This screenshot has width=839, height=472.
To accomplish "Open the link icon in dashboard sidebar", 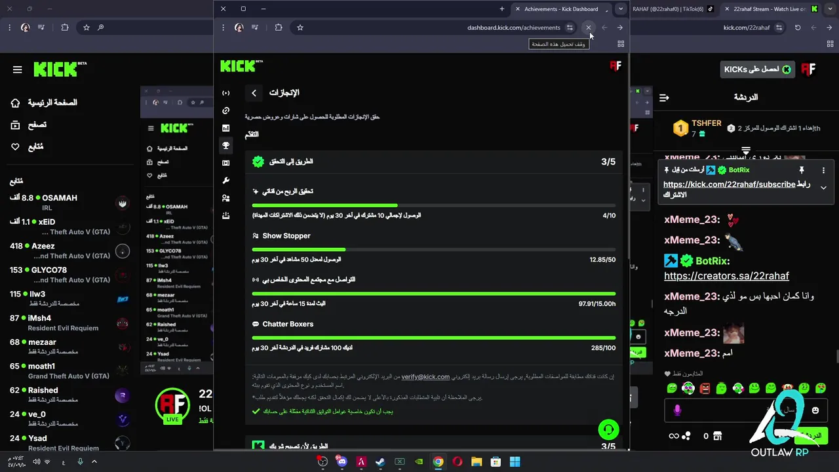I will 226,111.
